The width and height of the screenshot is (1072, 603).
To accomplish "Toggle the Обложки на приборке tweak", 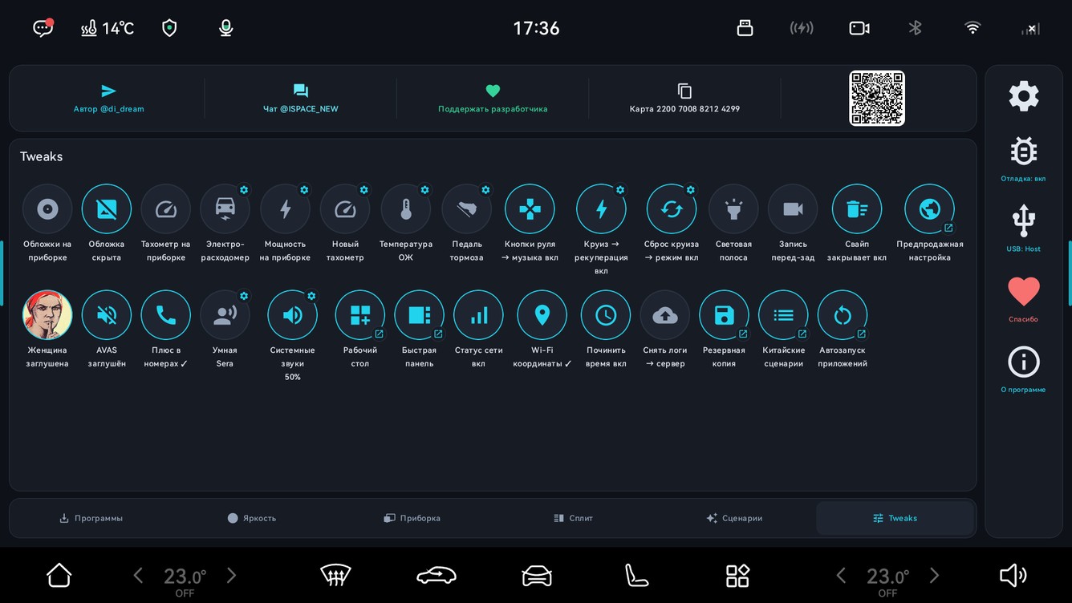I will (47, 209).
